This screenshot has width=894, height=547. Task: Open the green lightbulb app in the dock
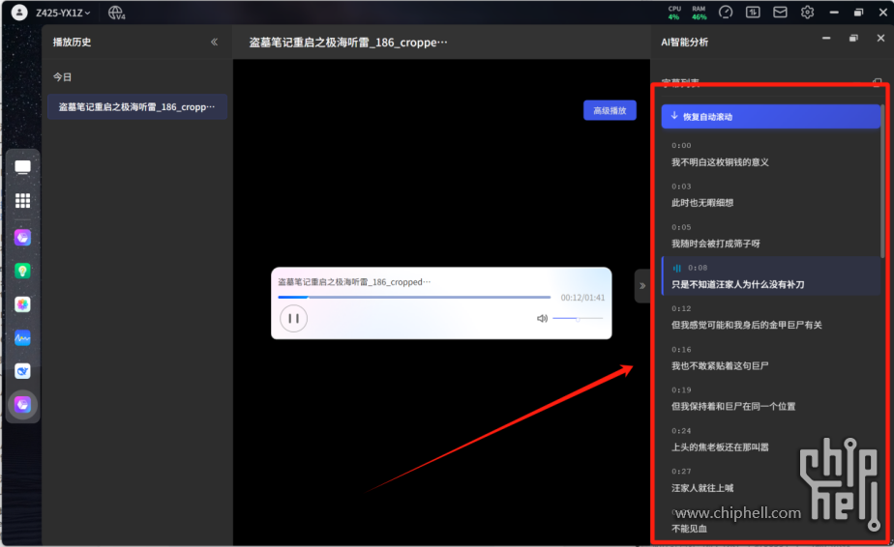pos(22,271)
